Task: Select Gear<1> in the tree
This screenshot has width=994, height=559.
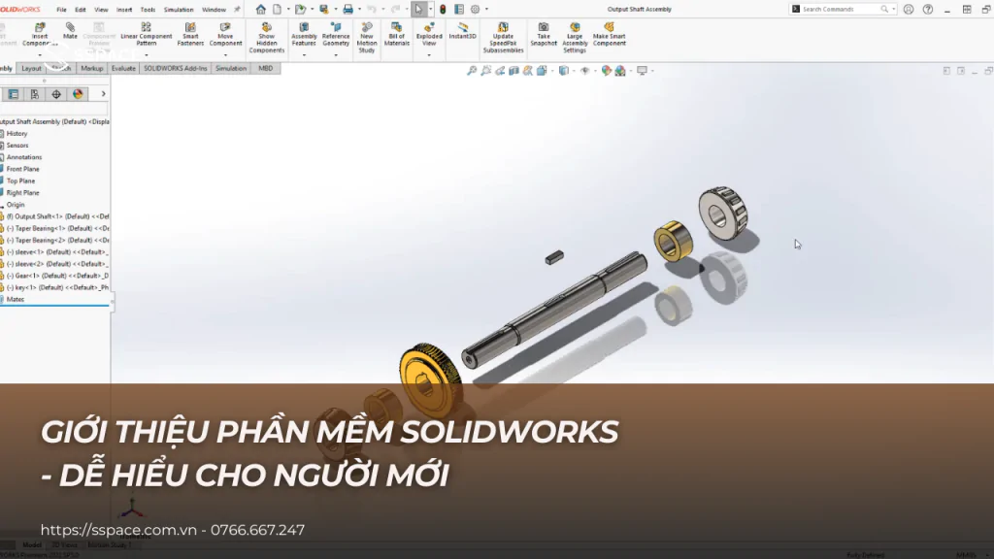Action: click(54, 276)
